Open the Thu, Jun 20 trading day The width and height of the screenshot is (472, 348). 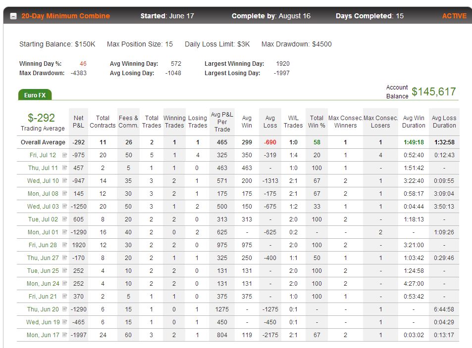coord(43,309)
